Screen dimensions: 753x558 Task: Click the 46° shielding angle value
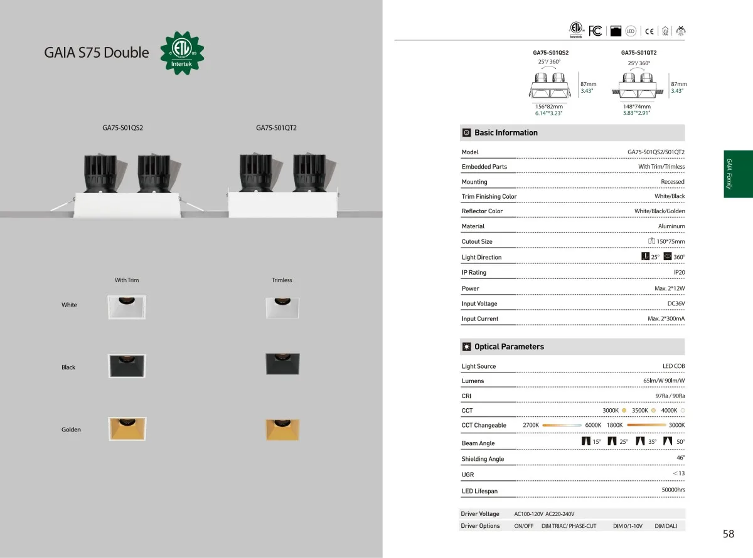point(680,458)
